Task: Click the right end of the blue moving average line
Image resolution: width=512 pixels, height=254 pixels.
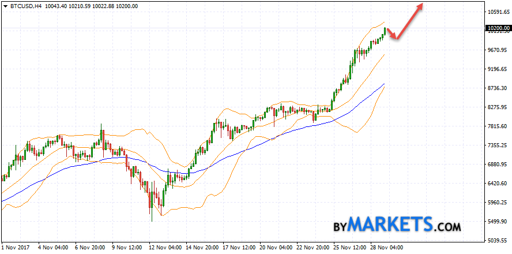Action: [x=383, y=84]
